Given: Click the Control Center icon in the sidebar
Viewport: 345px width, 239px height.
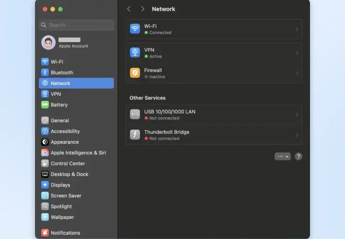Looking at the screenshot, I should pyautogui.click(x=45, y=163).
